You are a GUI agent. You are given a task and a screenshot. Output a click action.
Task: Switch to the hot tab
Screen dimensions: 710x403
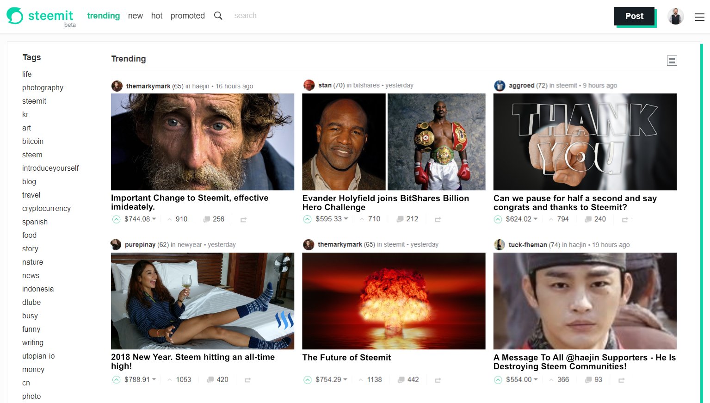pos(157,16)
